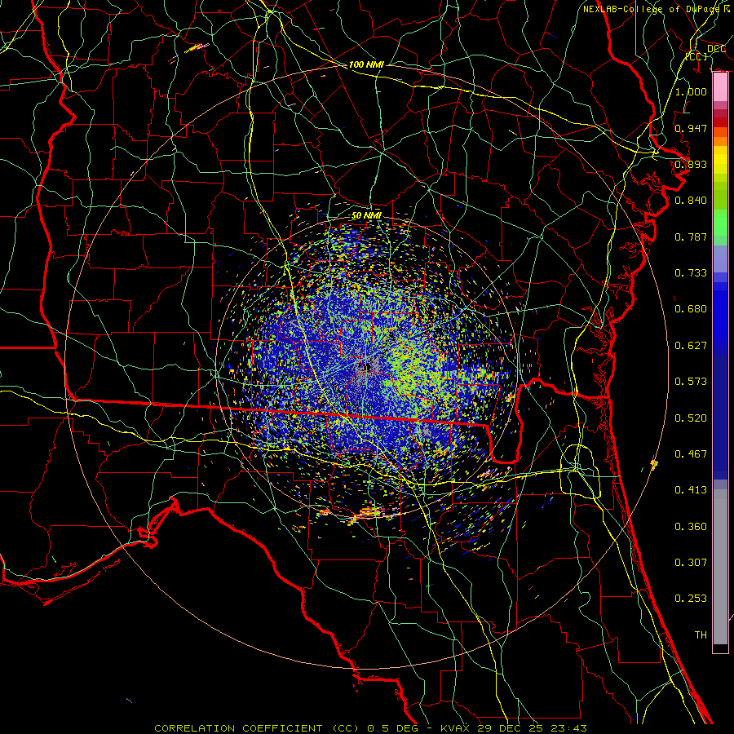Click the KVAX radar site at the rings' center
This screenshot has width=734, height=734.
click(367, 366)
